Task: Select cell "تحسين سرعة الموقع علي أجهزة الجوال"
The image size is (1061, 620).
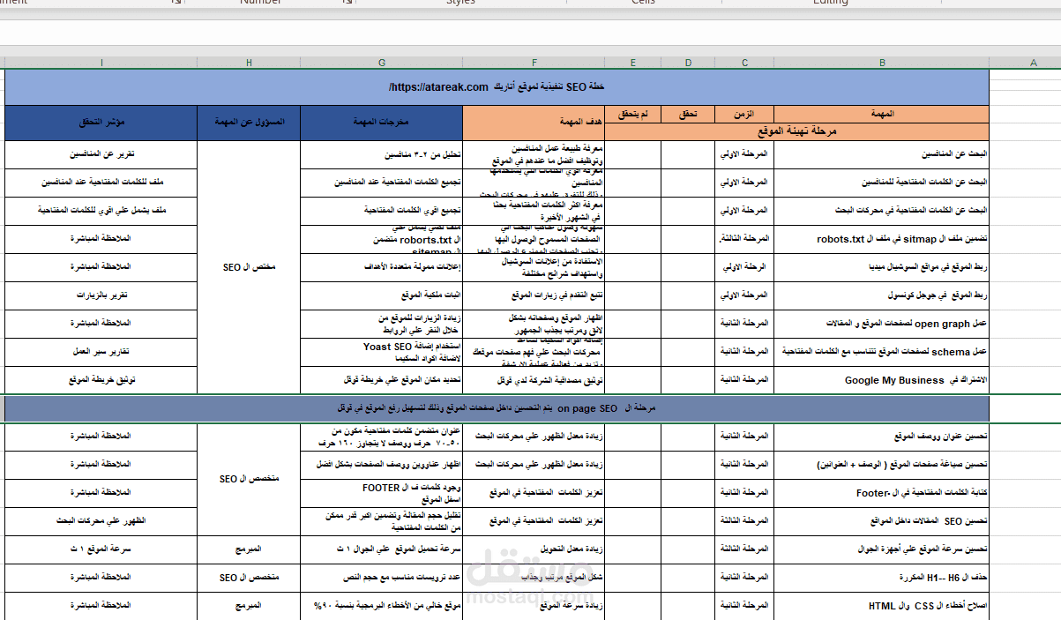Action: (882, 549)
